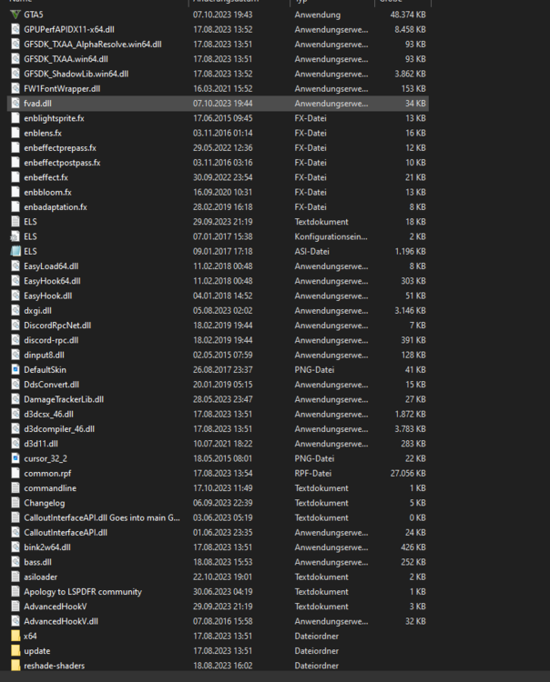Click the x64 folder icon
This screenshot has height=682, width=550.
[15, 636]
